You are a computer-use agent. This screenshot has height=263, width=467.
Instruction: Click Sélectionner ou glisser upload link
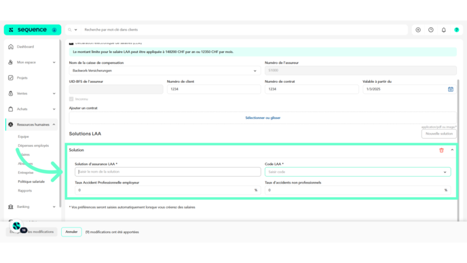pyautogui.click(x=263, y=118)
